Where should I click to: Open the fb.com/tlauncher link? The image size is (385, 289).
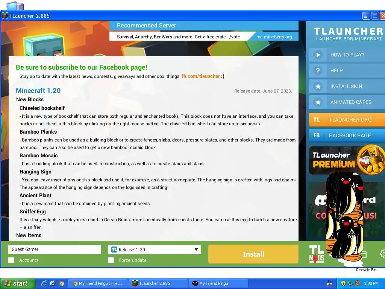(201, 76)
